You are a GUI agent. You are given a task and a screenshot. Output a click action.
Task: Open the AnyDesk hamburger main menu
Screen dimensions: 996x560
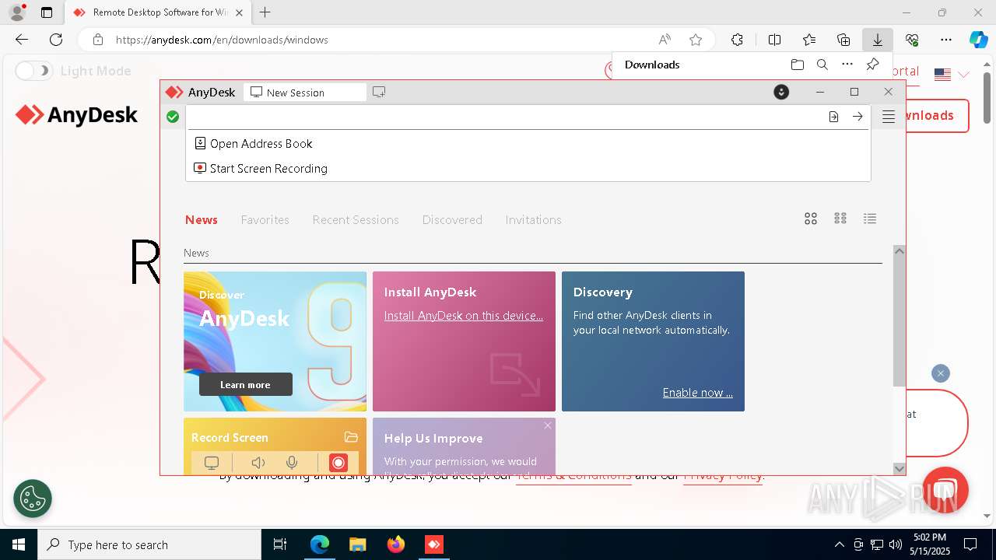point(889,117)
